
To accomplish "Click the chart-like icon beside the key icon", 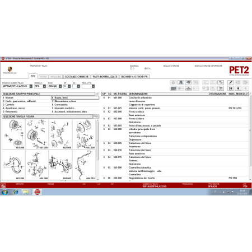I will point(188,88).
